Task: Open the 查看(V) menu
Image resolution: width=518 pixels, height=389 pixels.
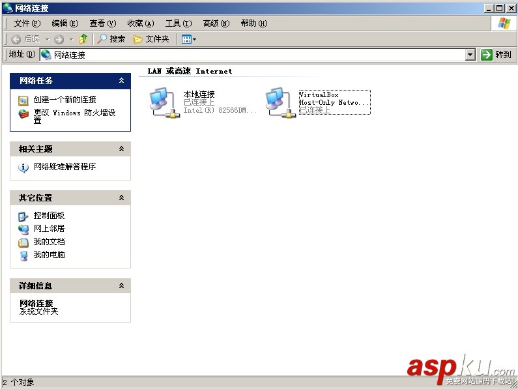Action: [103, 23]
